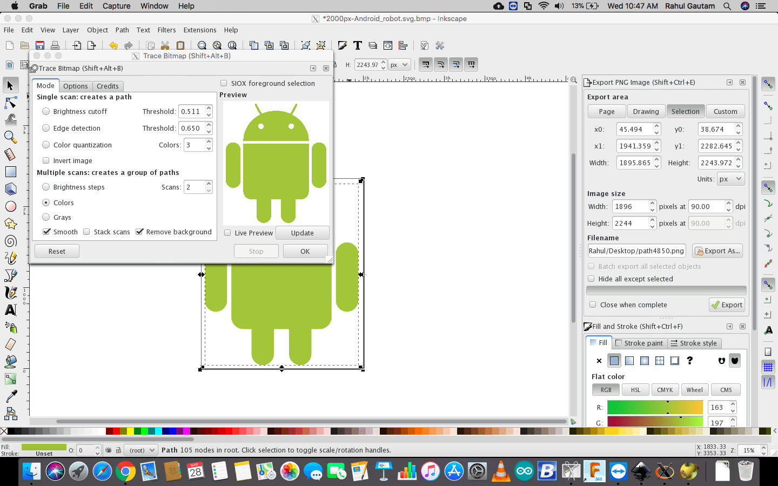Select the Selector arrow tool
Image resolution: width=778 pixels, height=486 pixels.
10,85
